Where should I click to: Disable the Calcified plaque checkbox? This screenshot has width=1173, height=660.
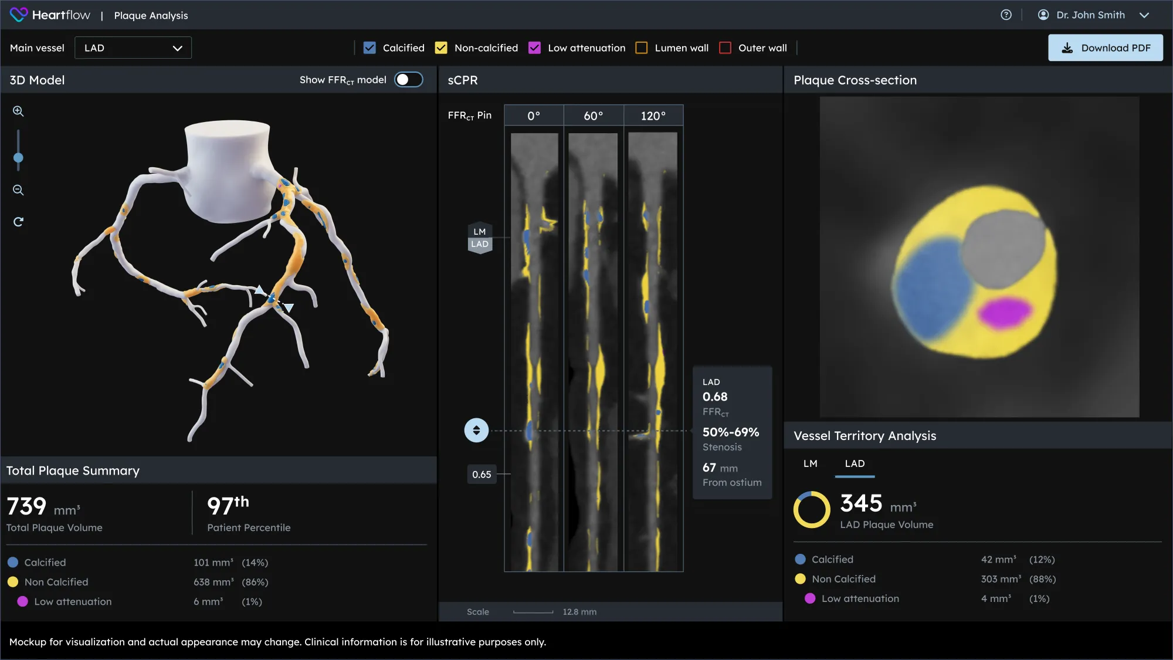369,48
